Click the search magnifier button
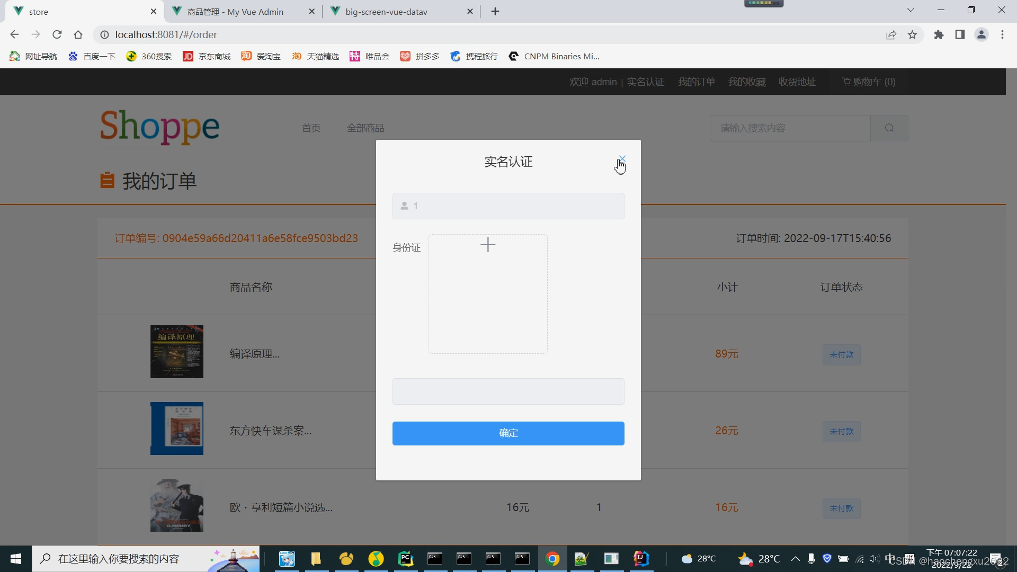This screenshot has width=1017, height=572. (x=889, y=128)
